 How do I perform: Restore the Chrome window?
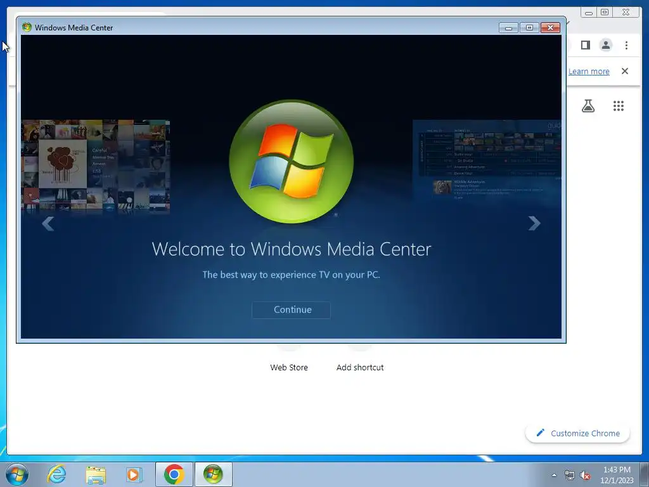(605, 13)
